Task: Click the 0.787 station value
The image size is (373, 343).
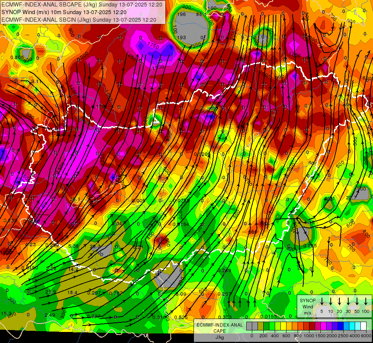Action: click(116, 293)
